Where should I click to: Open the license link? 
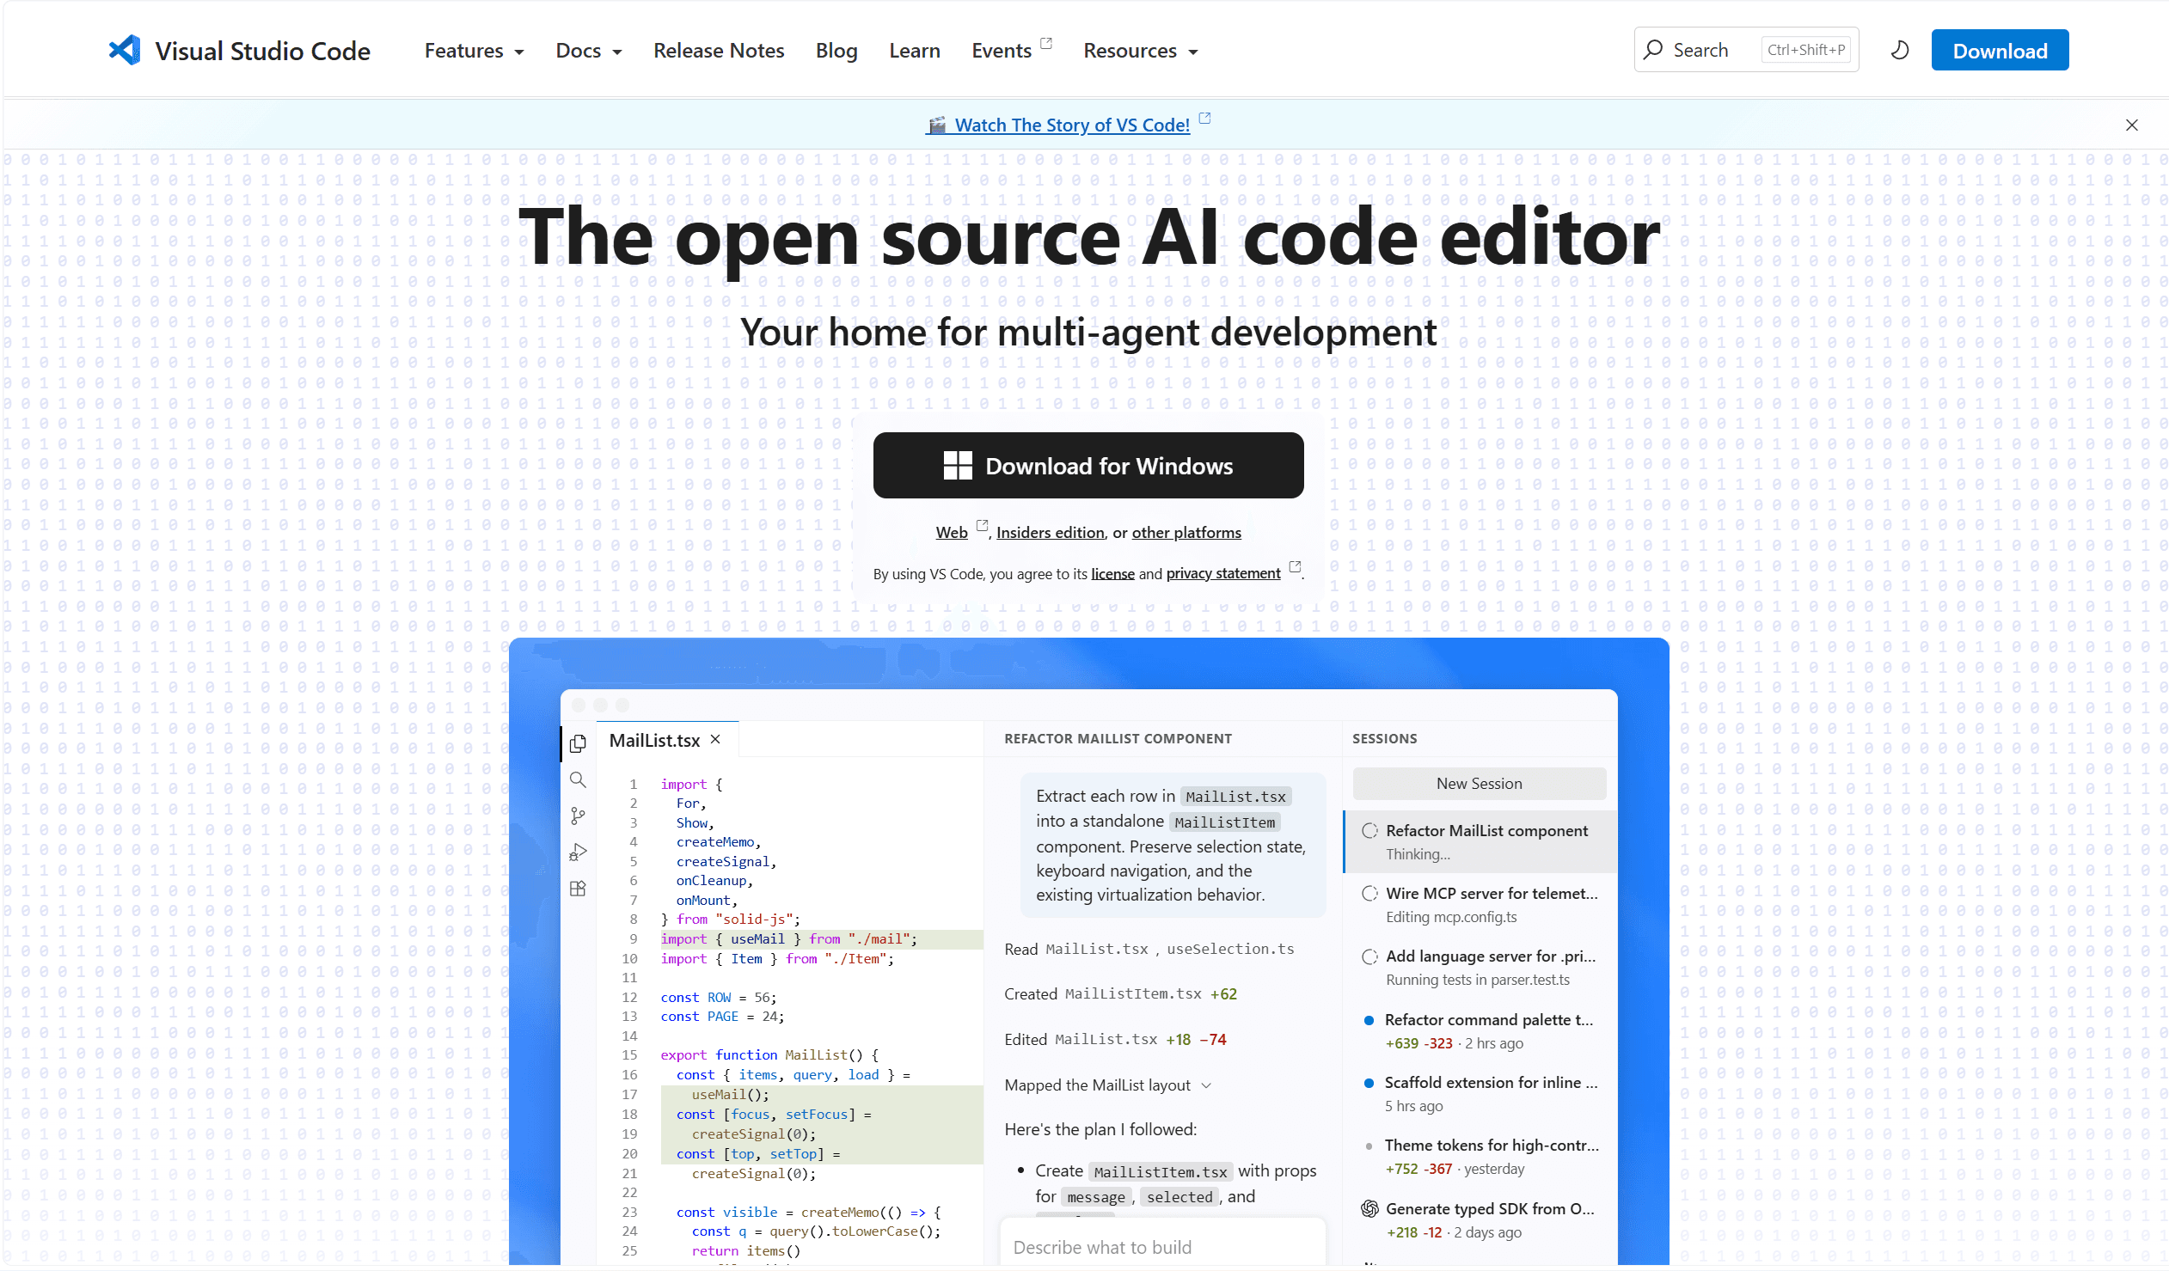[x=1112, y=574]
